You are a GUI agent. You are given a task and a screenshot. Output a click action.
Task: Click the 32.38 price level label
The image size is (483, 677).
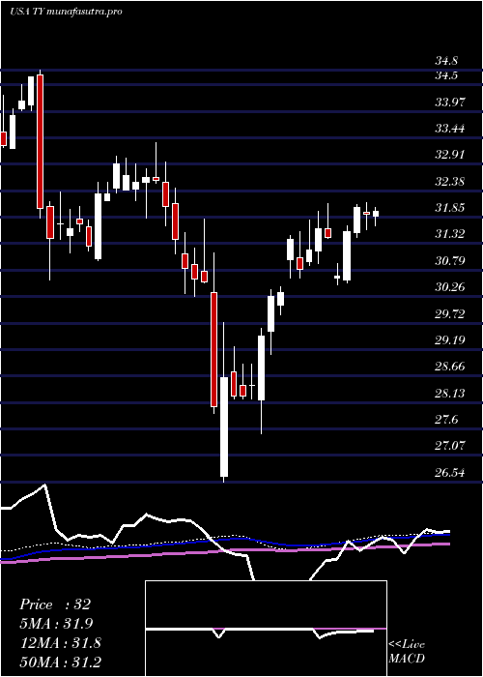(x=451, y=182)
